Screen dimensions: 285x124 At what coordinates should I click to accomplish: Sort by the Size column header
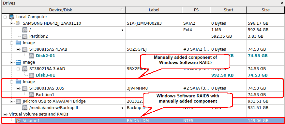click(x=265, y=10)
